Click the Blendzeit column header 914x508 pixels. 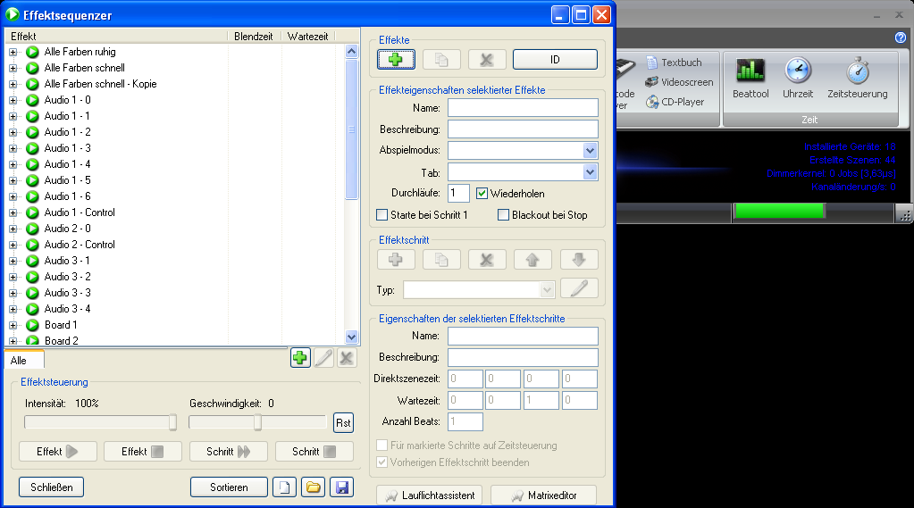tap(254, 37)
